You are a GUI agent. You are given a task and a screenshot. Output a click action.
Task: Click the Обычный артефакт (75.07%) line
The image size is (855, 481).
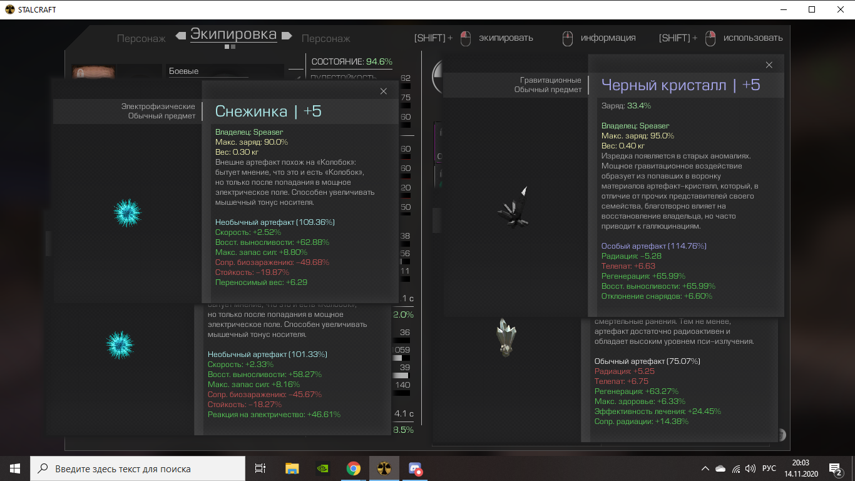[x=647, y=361]
